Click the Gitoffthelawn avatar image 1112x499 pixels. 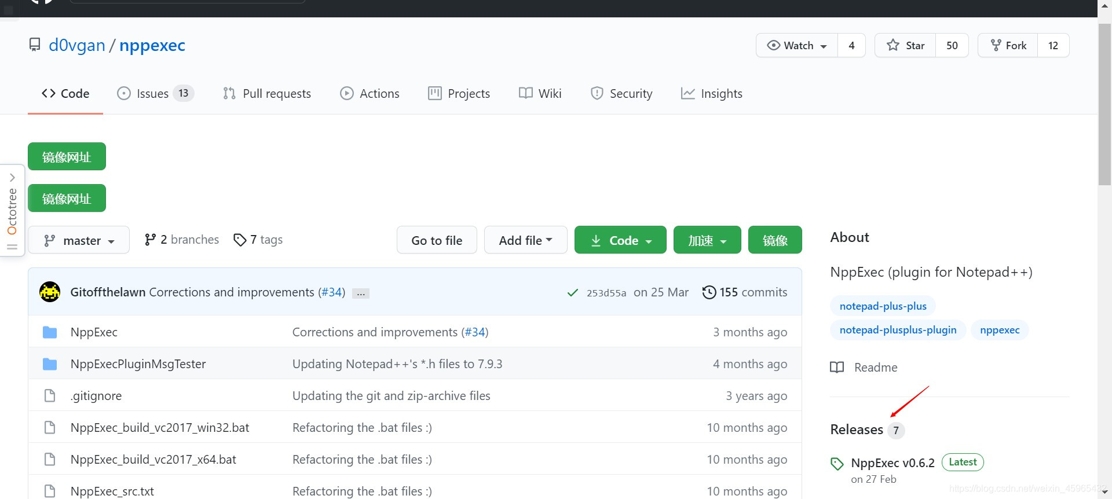(50, 292)
